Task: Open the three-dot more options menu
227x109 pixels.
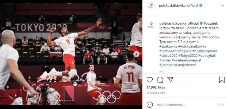Action: tap(222, 6)
